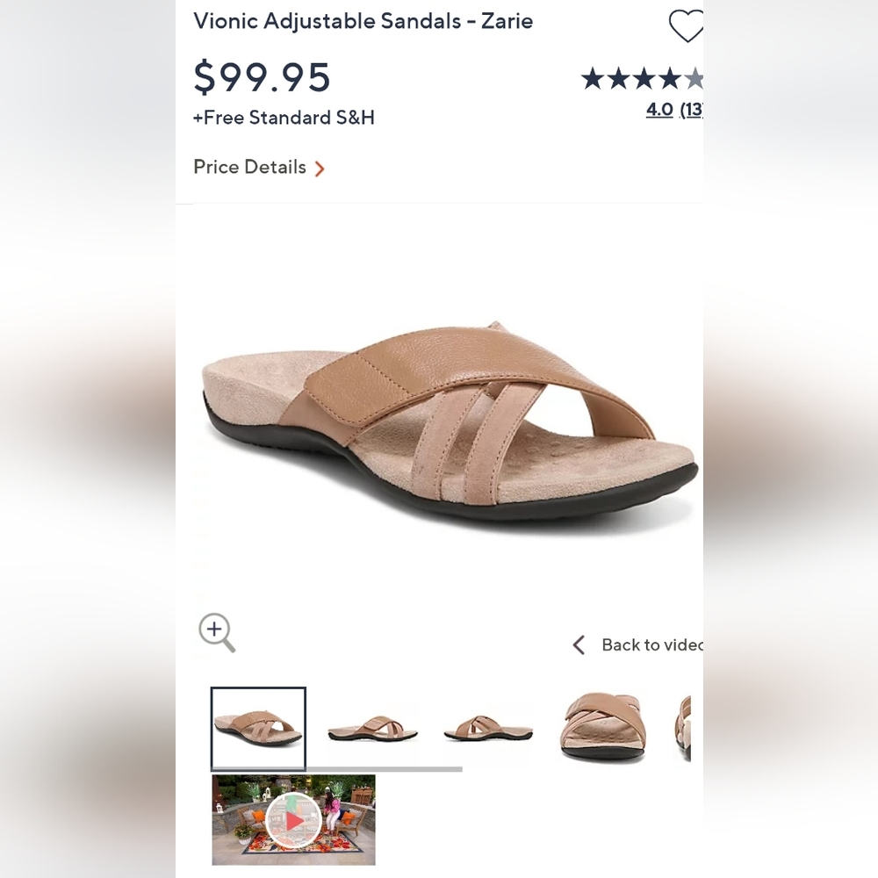Click the main sandal product image

(x=448, y=421)
